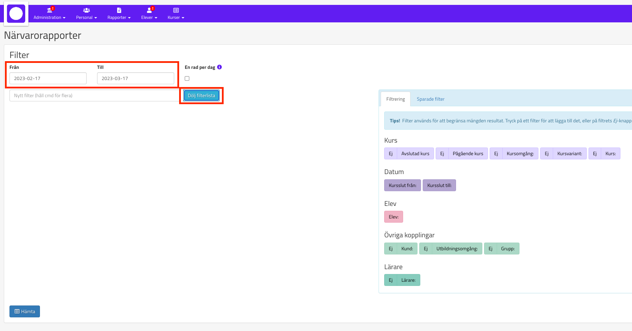
Task: Expand the Administration dropdown menu
Action: 49,17
